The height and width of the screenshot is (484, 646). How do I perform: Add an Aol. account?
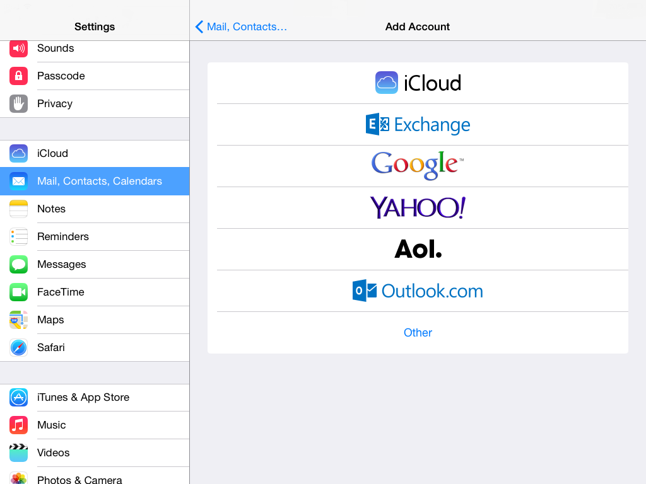[418, 250]
